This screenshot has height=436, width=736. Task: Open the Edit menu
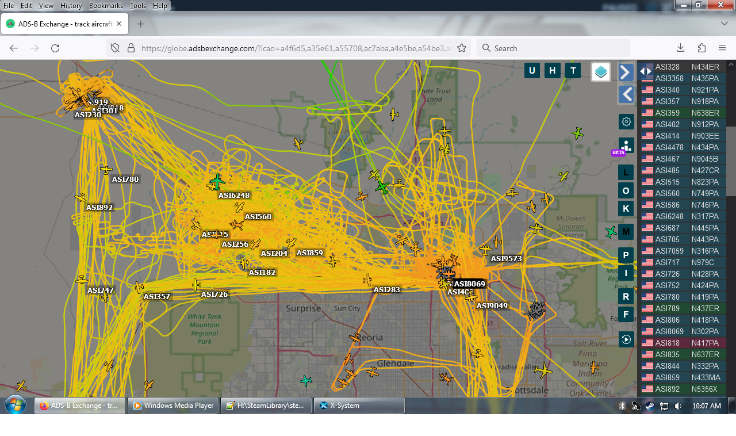(26, 5)
